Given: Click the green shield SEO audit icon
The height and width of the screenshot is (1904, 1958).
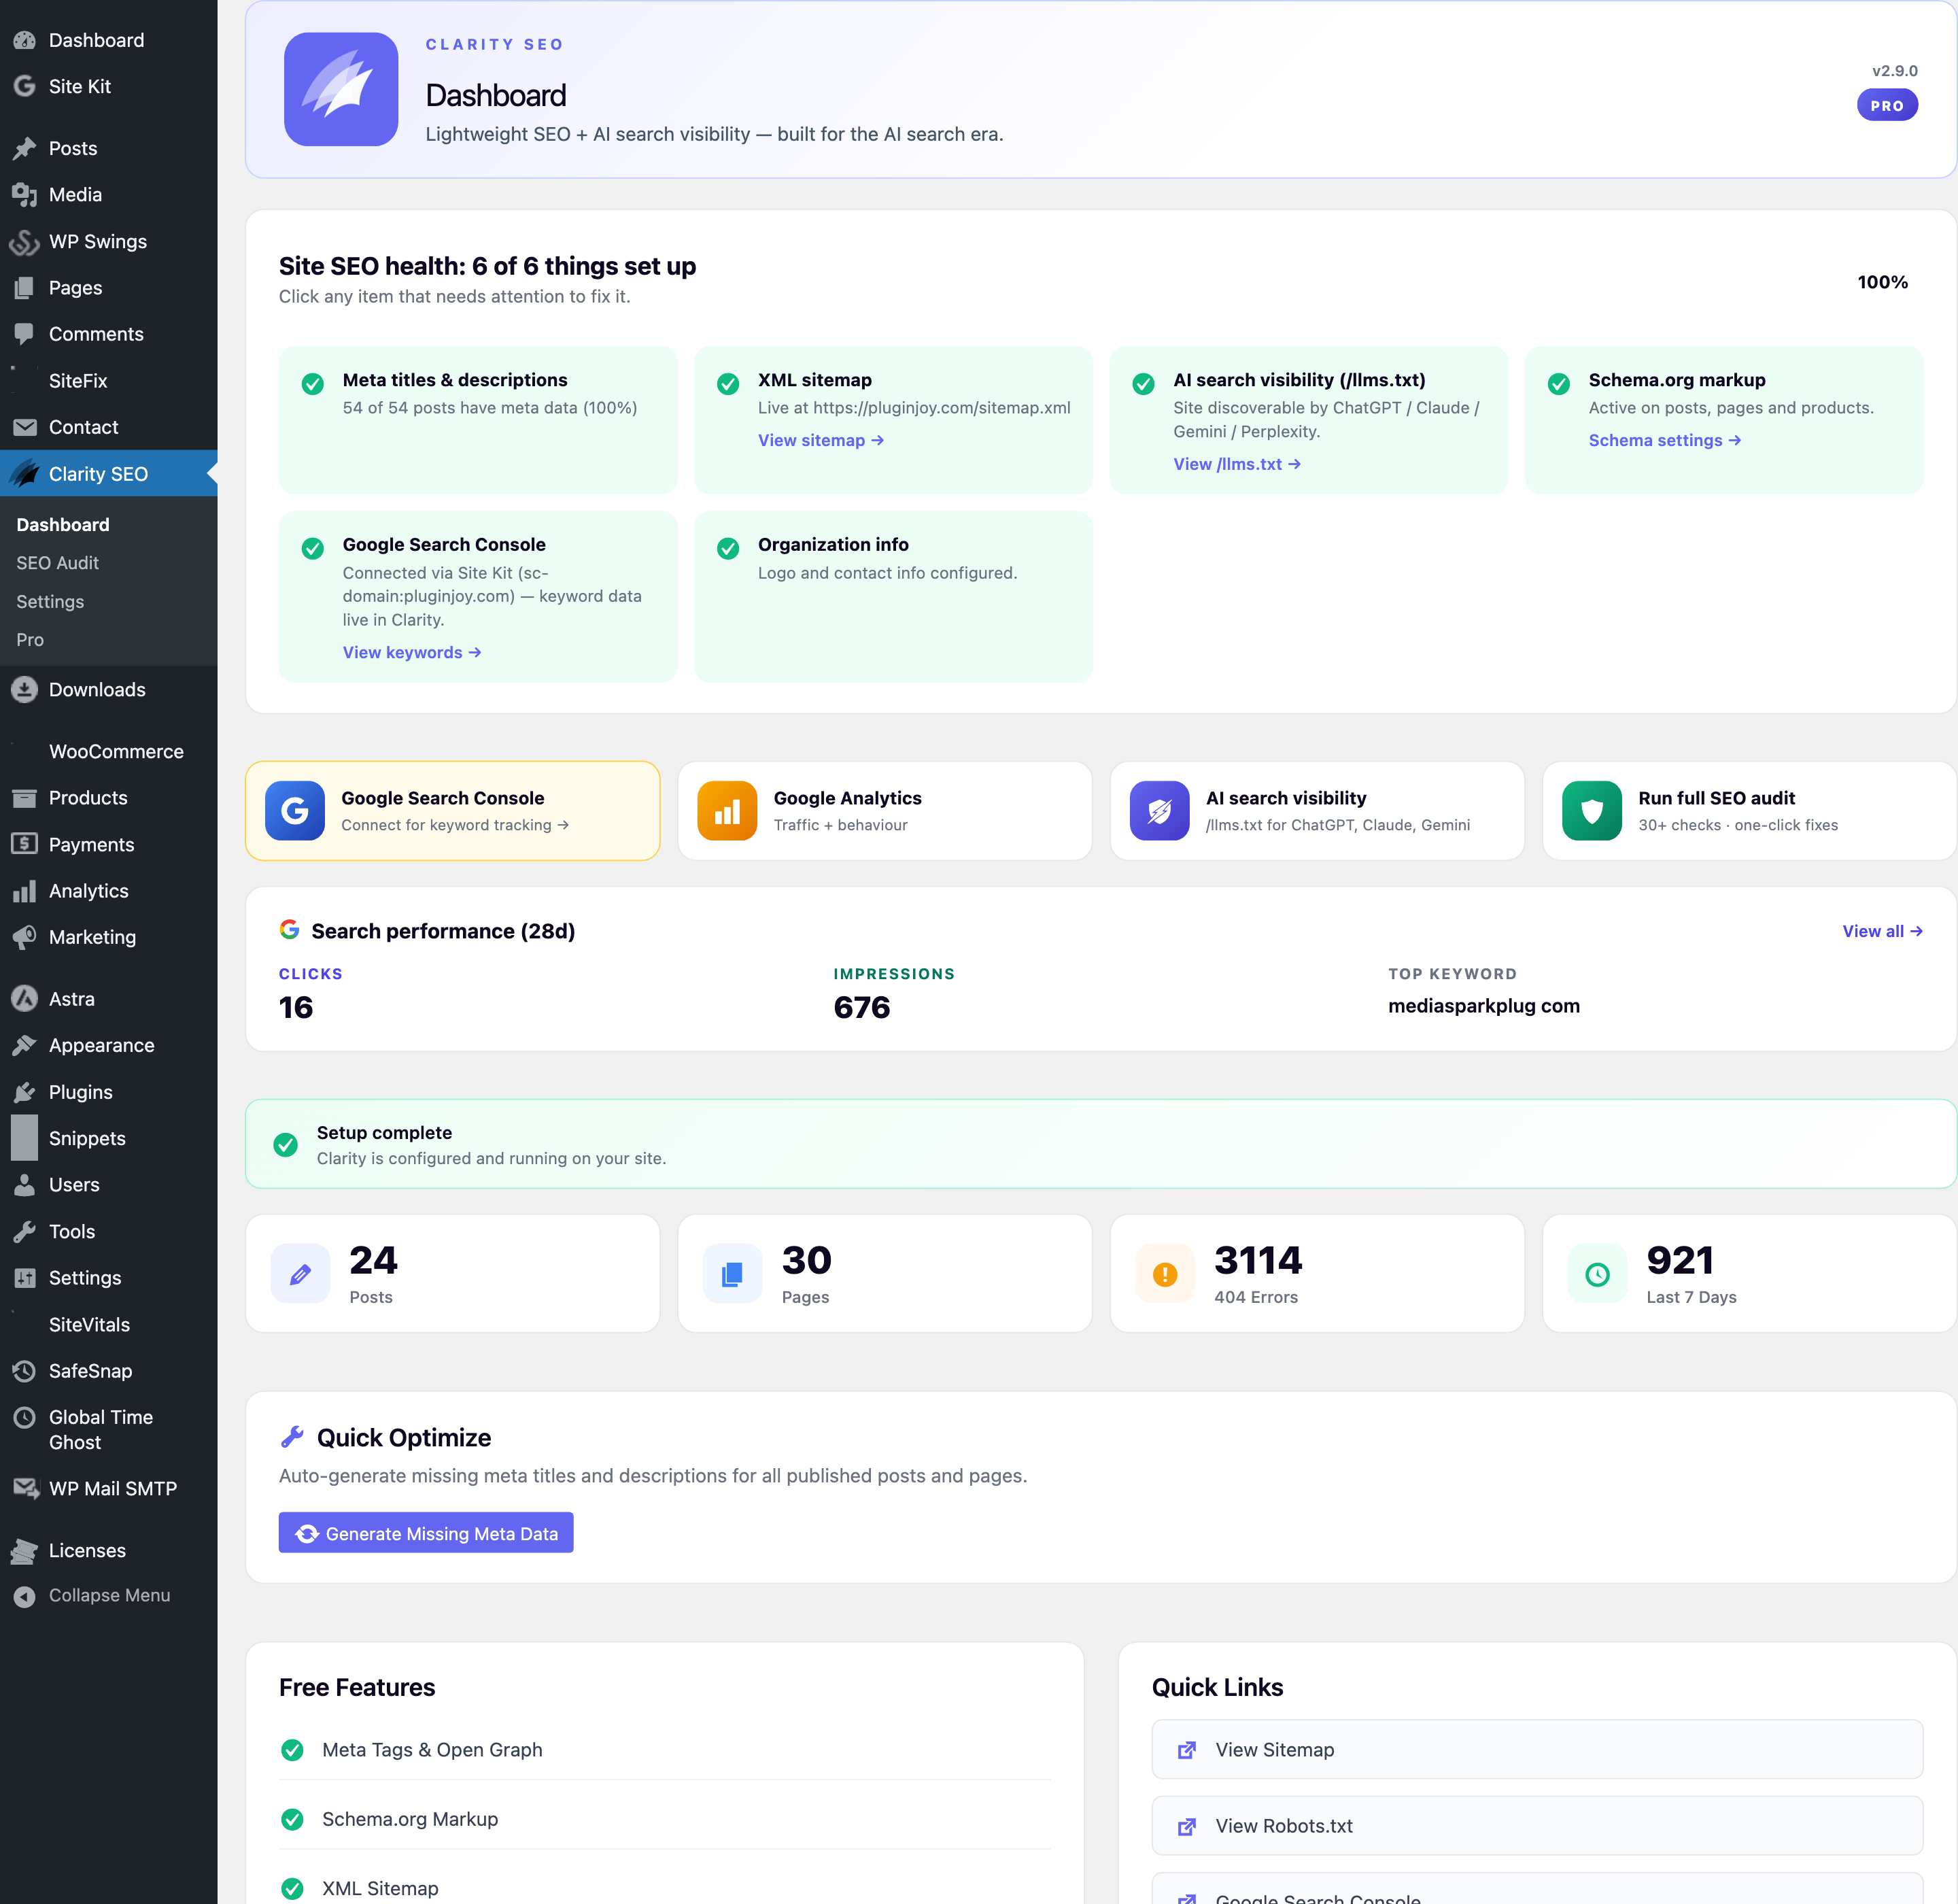Looking at the screenshot, I should [x=1592, y=811].
